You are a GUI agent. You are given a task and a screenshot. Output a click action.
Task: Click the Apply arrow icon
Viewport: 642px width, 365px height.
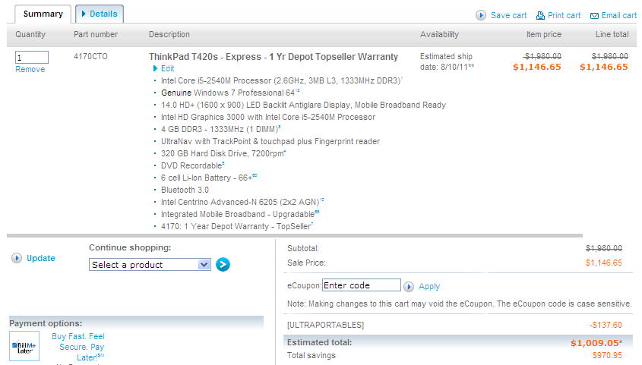pyautogui.click(x=409, y=287)
